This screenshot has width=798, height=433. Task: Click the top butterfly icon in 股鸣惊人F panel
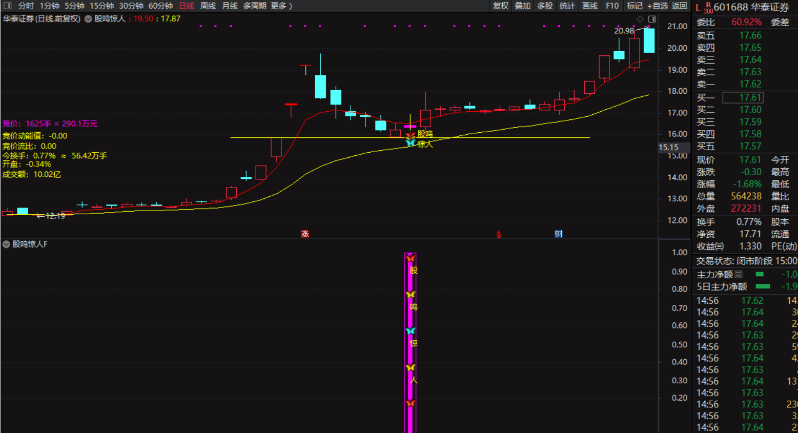click(410, 258)
